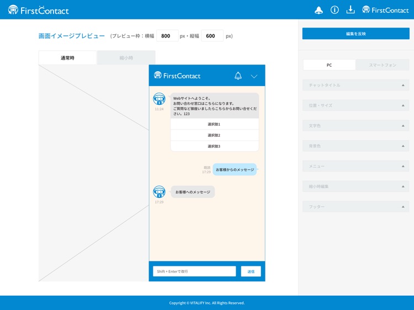This screenshot has height=310, width=414.
Task: Open notifications bell in top header
Action: [x=319, y=10]
